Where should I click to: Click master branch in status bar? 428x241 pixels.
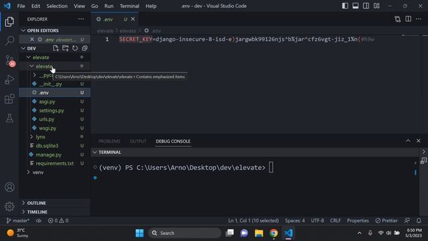tap(18, 220)
